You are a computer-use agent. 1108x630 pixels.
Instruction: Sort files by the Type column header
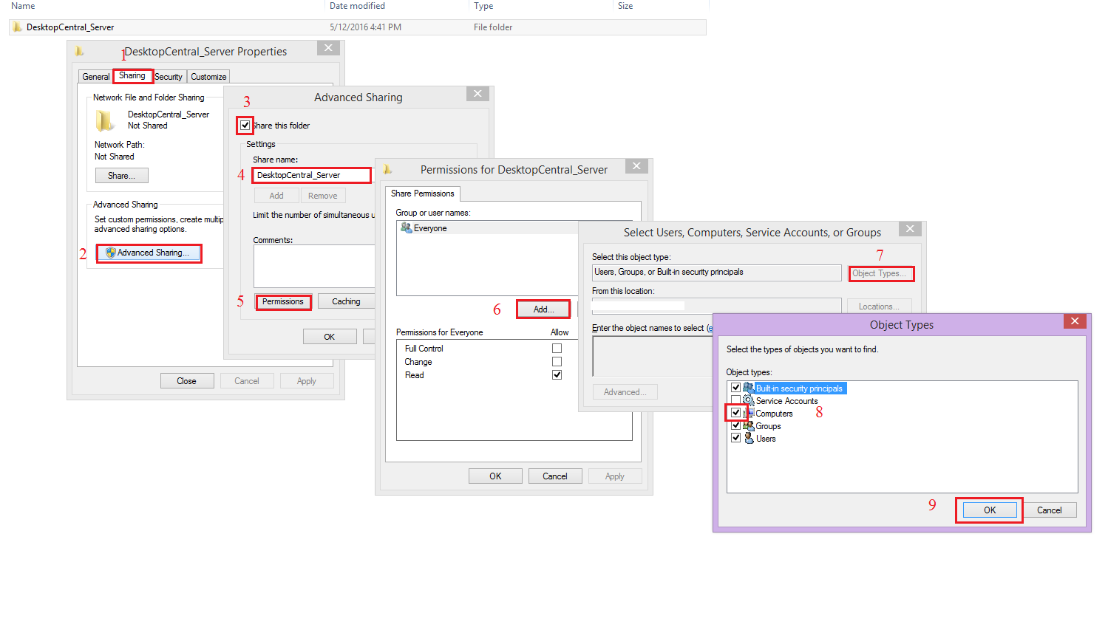[x=483, y=6]
